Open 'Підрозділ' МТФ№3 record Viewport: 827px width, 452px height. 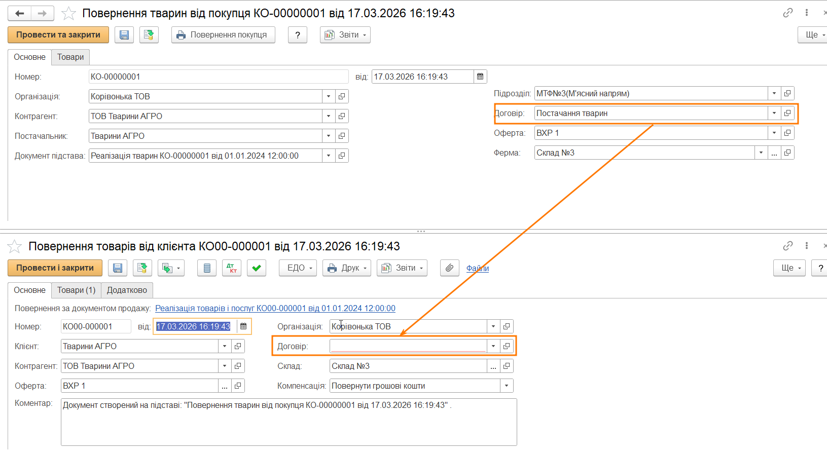[x=787, y=93]
